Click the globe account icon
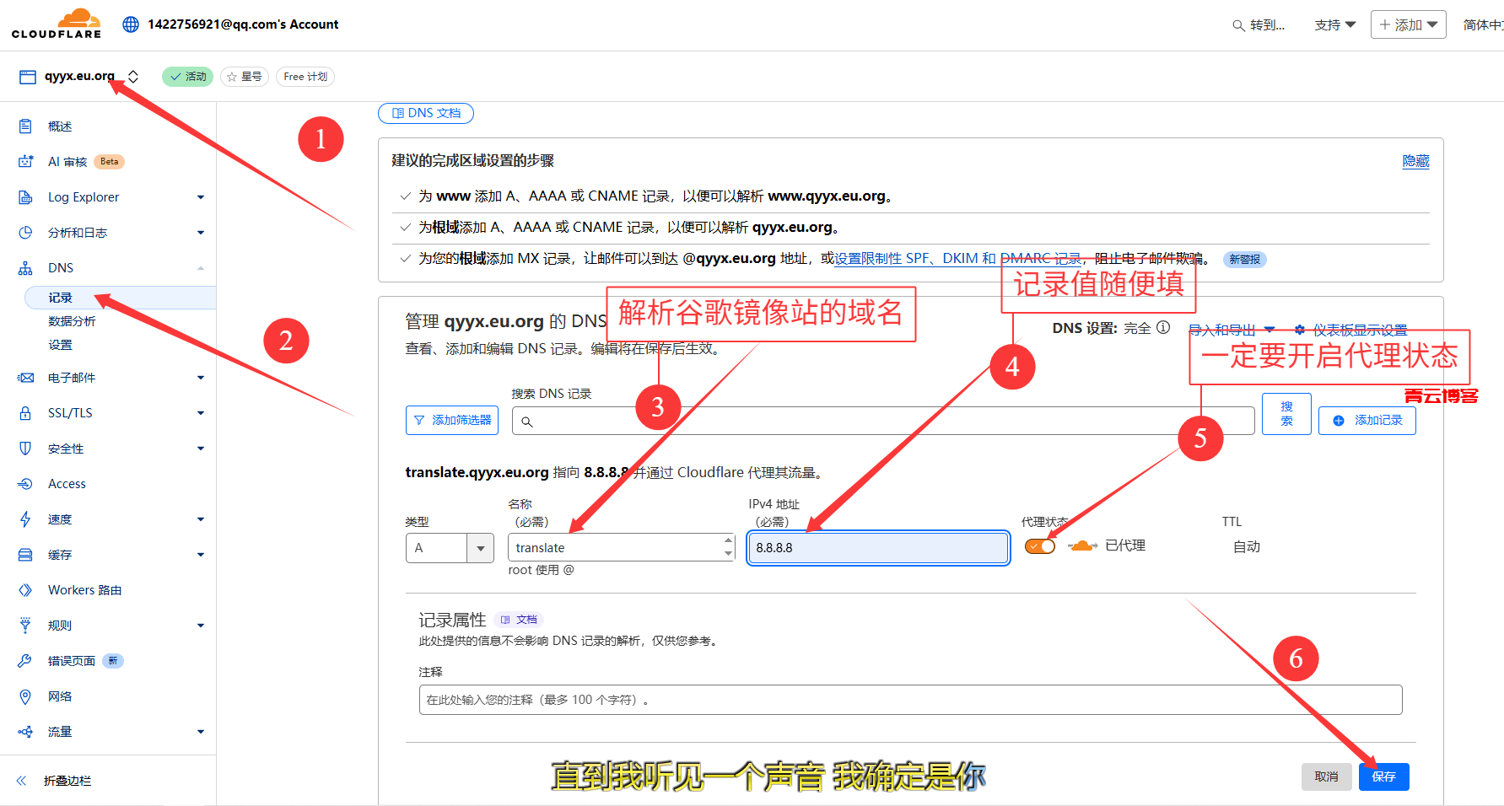This screenshot has width=1504, height=806. point(131,24)
